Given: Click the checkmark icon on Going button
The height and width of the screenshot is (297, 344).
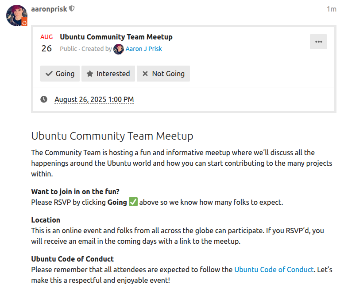Looking at the screenshot, I should coord(49,74).
